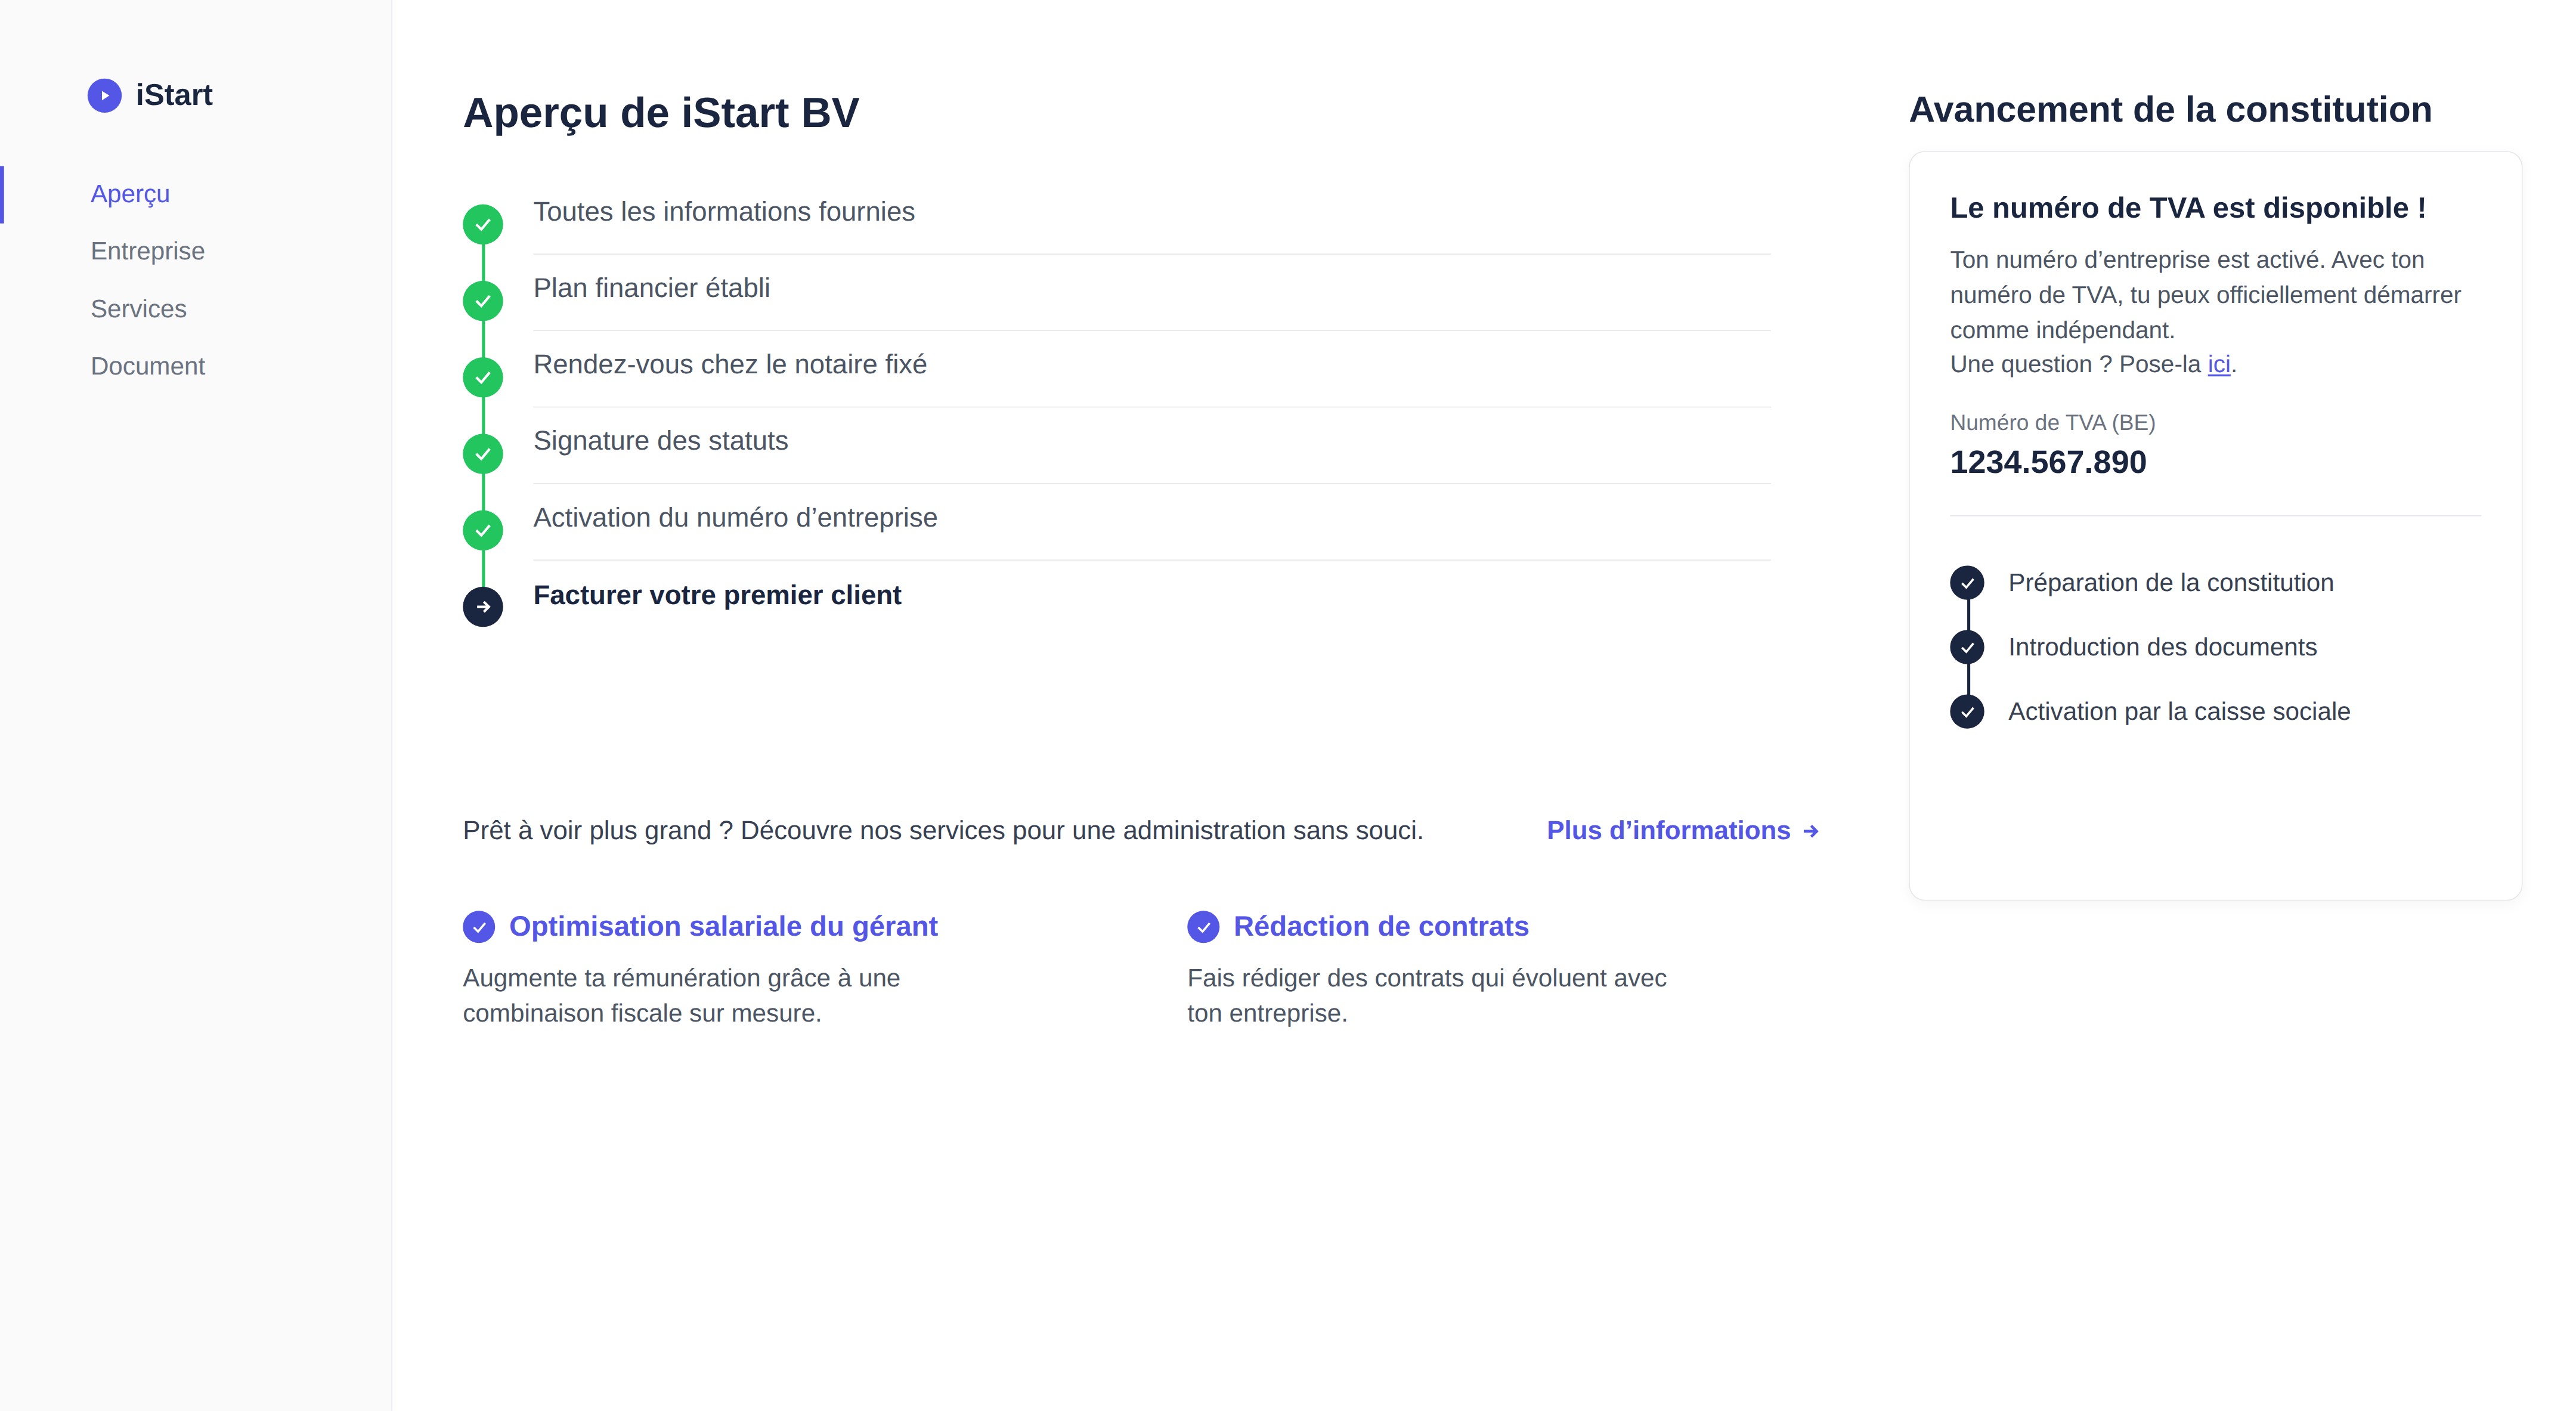Screen dimensions: 2576x1411
Task: Click the TVA number 1234.567.890
Action: 2048,462
